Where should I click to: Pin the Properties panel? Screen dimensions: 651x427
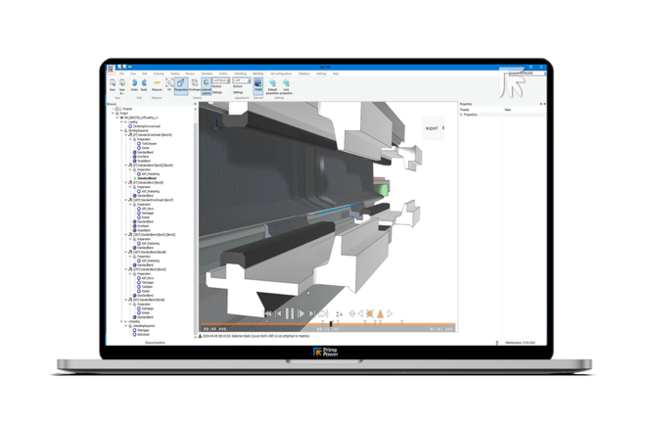[540, 104]
